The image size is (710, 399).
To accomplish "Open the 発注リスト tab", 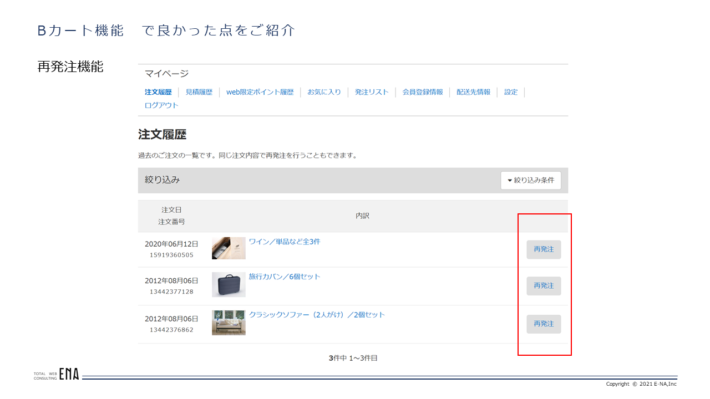I will point(372,92).
